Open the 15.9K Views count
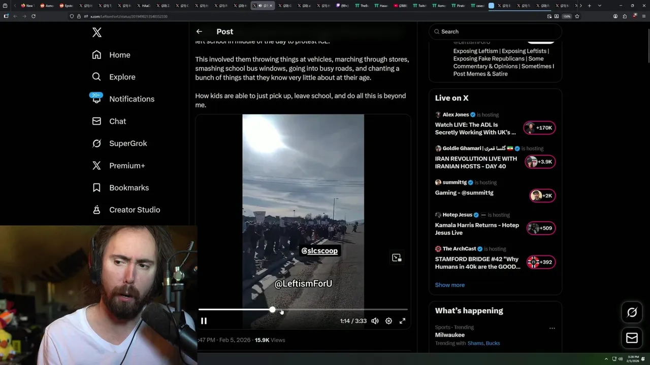The image size is (650, 365). pos(270,340)
